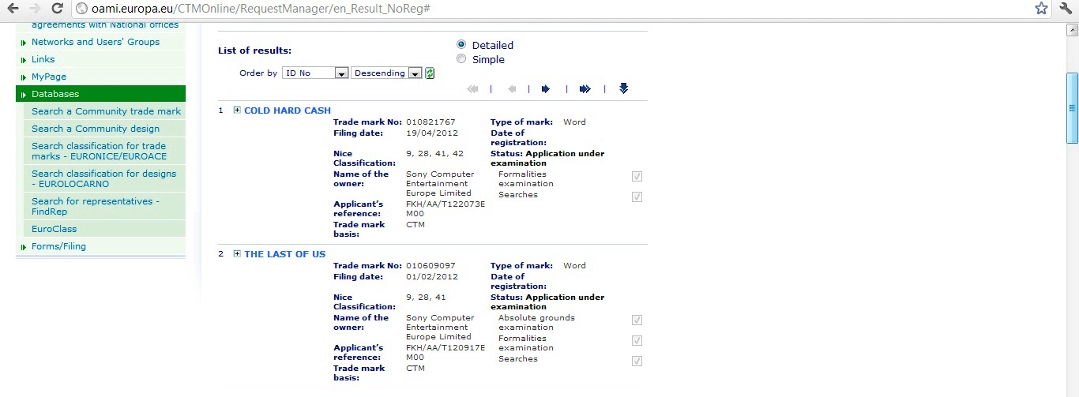Click green refresh icon beside Descending dropdown
This screenshot has height=397, width=1079.
click(430, 73)
